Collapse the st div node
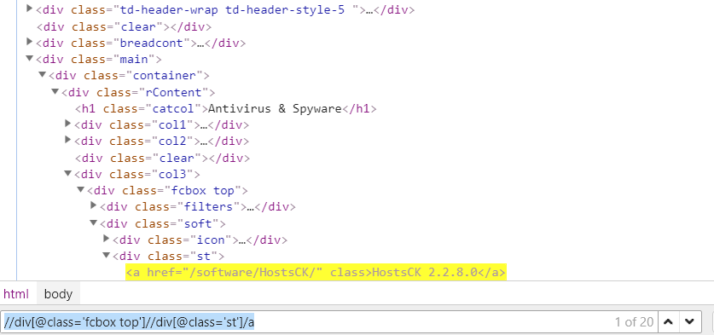The height and width of the screenshot is (335, 714). click(107, 255)
